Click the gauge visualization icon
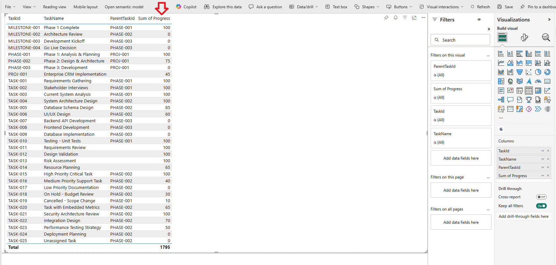This screenshot has height=265, width=556. point(538,81)
